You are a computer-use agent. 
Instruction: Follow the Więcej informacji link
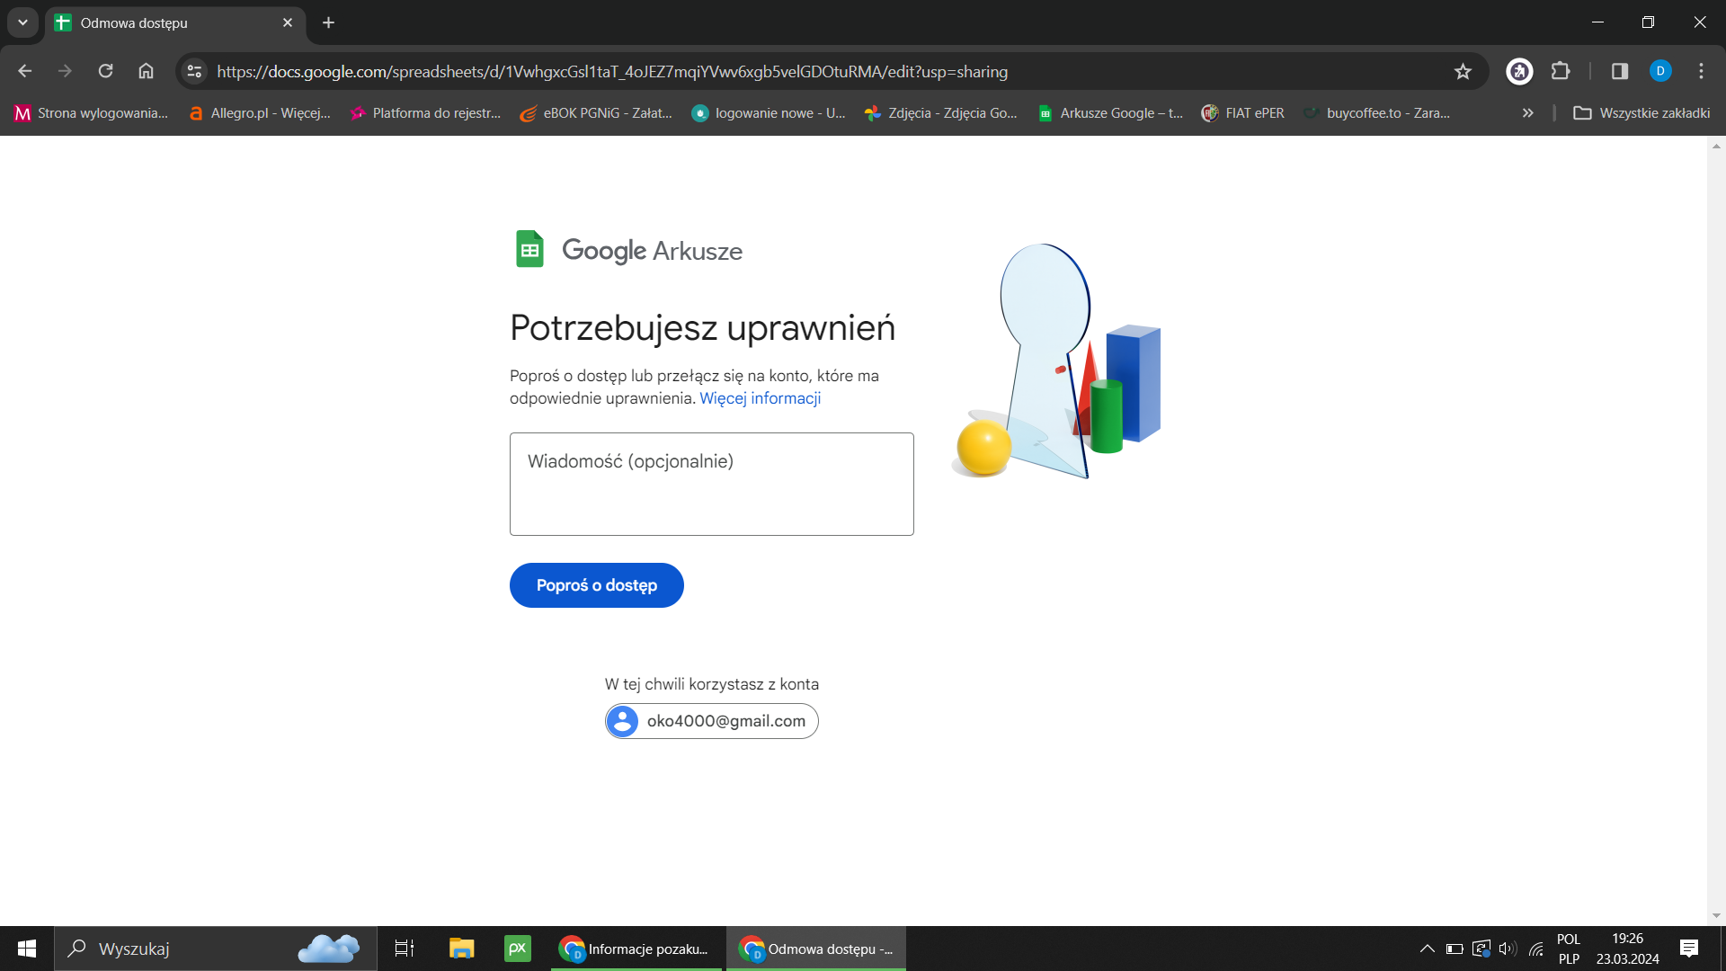(x=760, y=398)
